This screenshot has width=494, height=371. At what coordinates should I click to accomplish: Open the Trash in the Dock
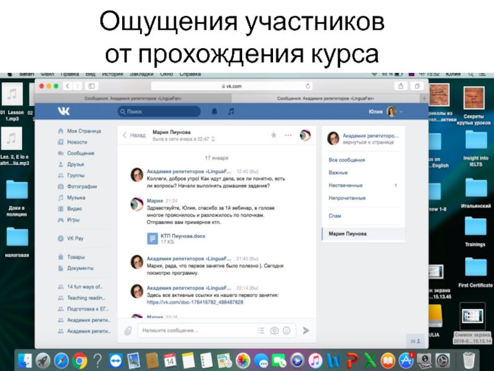[469, 360]
